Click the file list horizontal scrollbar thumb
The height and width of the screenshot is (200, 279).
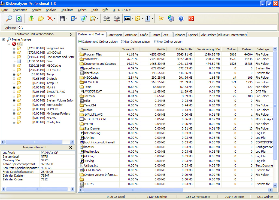pyautogui.click(x=133, y=190)
